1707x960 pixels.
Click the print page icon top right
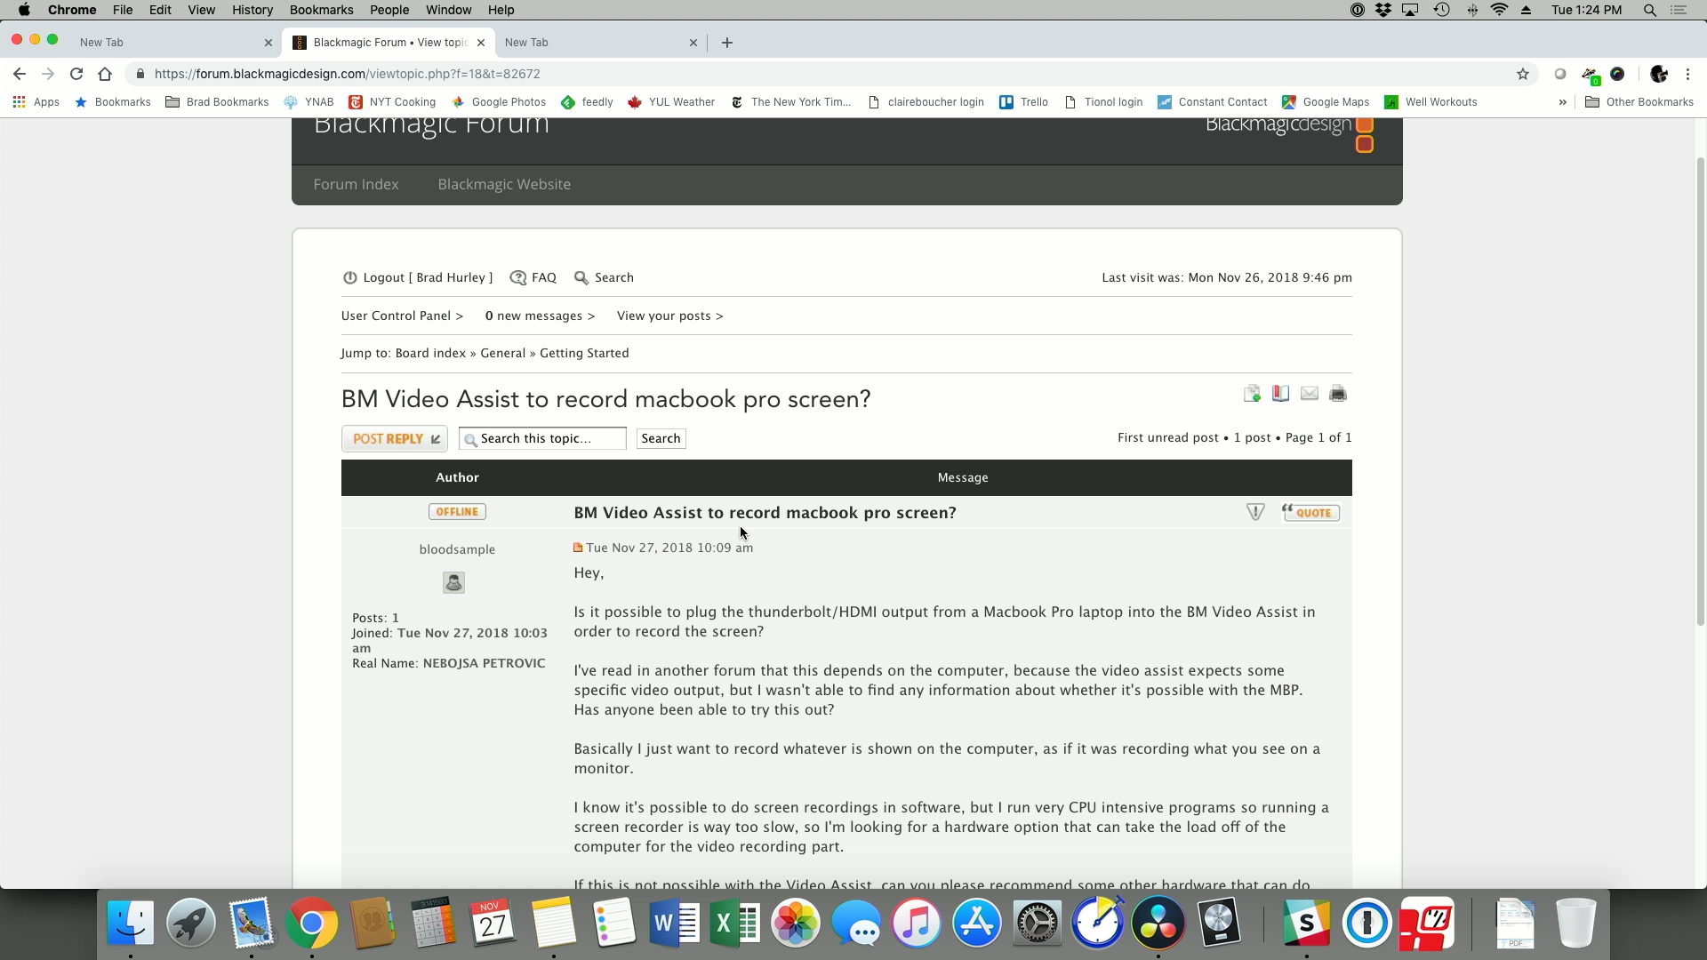(x=1338, y=393)
